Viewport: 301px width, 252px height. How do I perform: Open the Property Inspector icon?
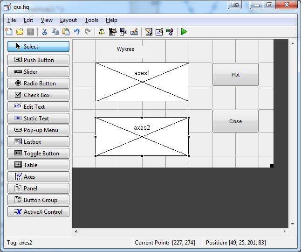click(159, 32)
